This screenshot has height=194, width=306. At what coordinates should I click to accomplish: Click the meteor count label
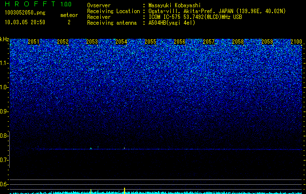point(69,15)
